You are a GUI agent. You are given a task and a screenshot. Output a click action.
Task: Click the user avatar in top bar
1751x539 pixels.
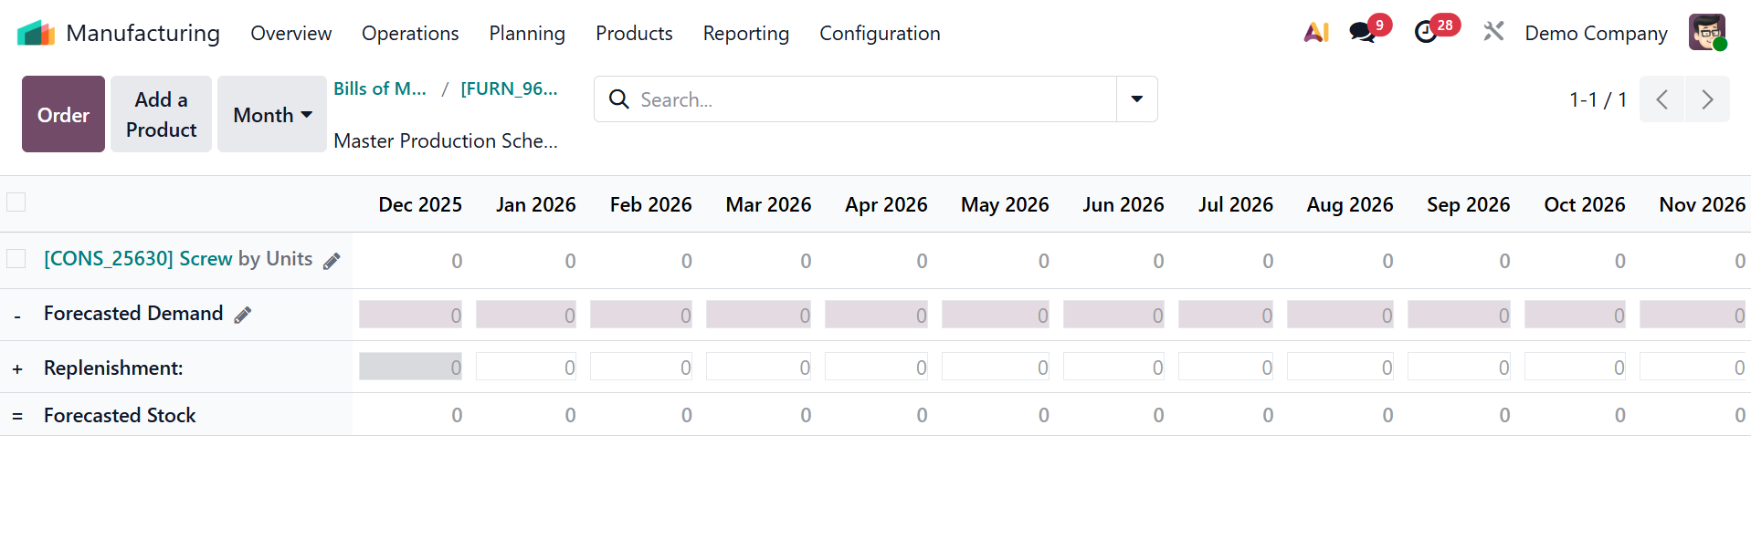(1706, 33)
